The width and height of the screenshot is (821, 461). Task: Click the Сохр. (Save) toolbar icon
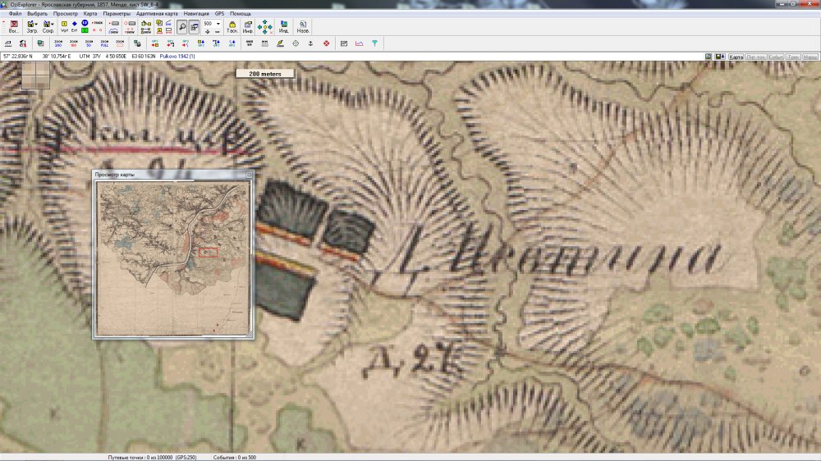[x=48, y=25]
